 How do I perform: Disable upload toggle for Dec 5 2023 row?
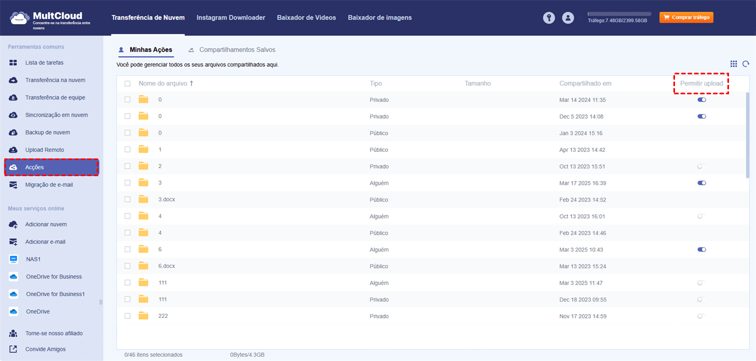[x=701, y=116]
